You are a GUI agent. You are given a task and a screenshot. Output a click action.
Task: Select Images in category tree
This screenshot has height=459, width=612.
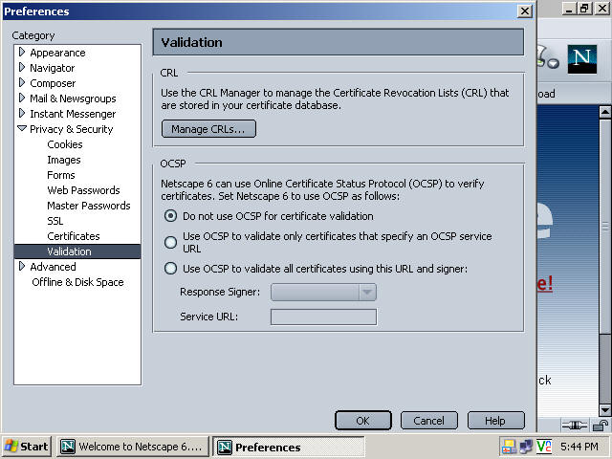[x=64, y=160]
